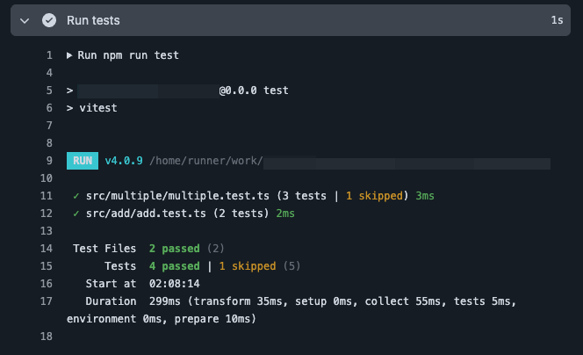Click line number 18 link

pos(47,337)
